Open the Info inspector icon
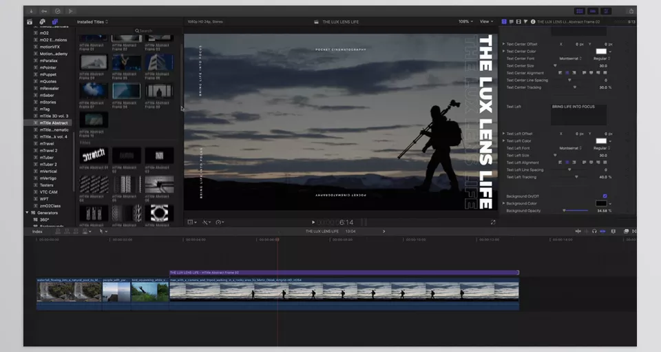Viewport: 661px width, 352px height. pos(533,21)
